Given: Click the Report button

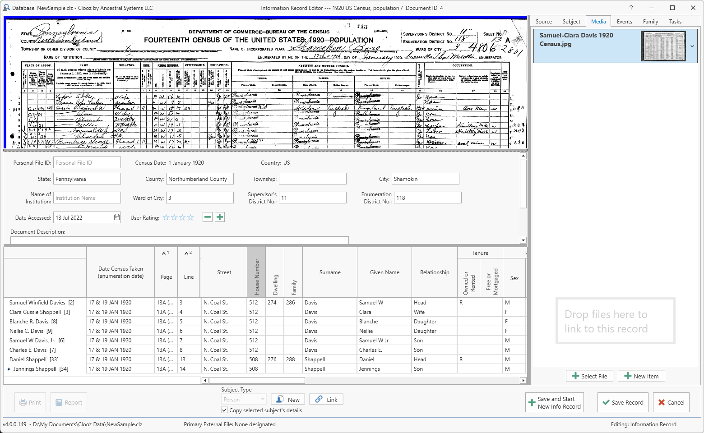Looking at the screenshot, I should click(69, 402).
